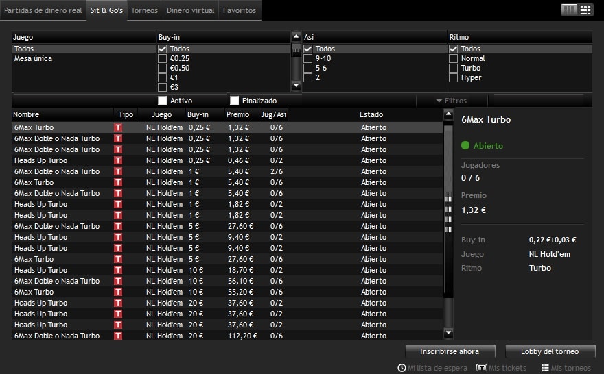Click the tournament list scrollbar thumb
Viewport: 604px width, 374px height.
pyautogui.click(x=448, y=213)
